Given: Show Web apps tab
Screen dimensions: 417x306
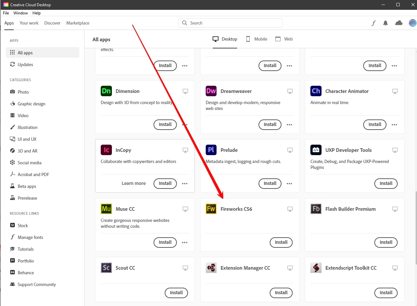Looking at the screenshot, I should pos(284,39).
